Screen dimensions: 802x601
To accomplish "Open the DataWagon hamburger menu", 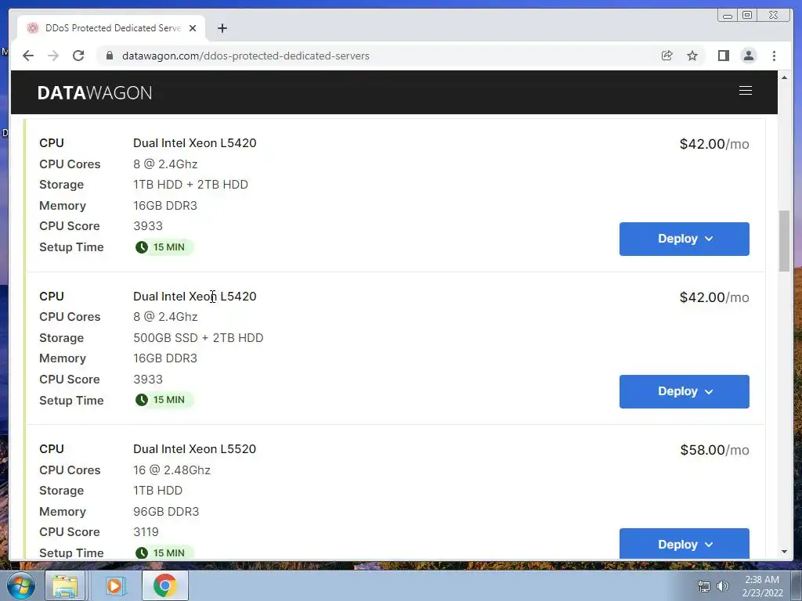I will [746, 91].
